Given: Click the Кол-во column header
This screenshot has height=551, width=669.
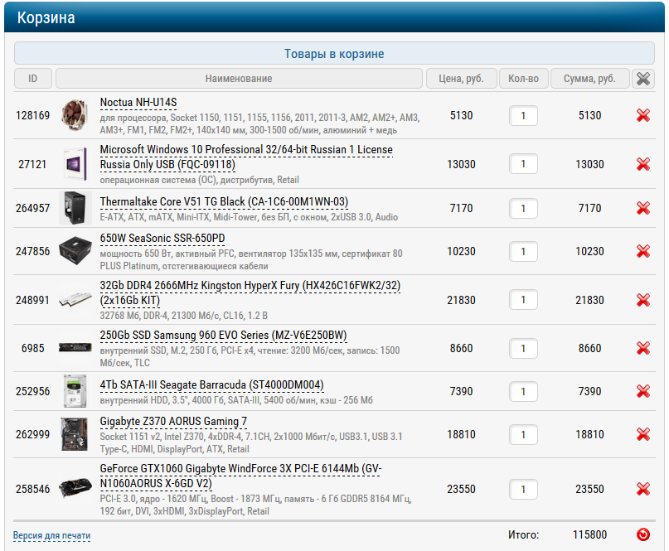Looking at the screenshot, I should click(523, 79).
